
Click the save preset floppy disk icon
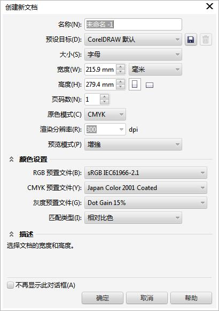[x=191, y=40]
